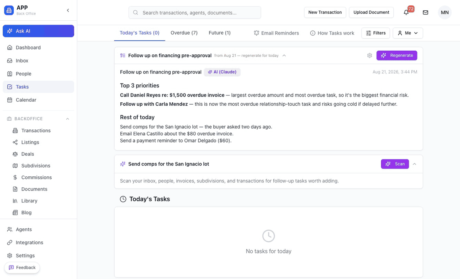460x279 pixels.
Task: Click 'from Aug 21 — regenerate for today' text
Action: [246, 56]
